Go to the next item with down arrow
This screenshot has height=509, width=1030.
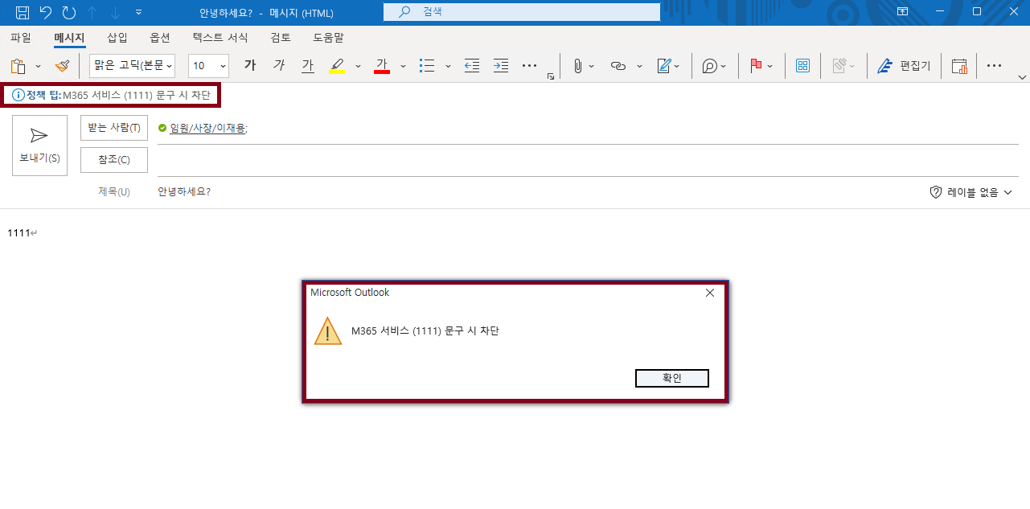[115, 12]
